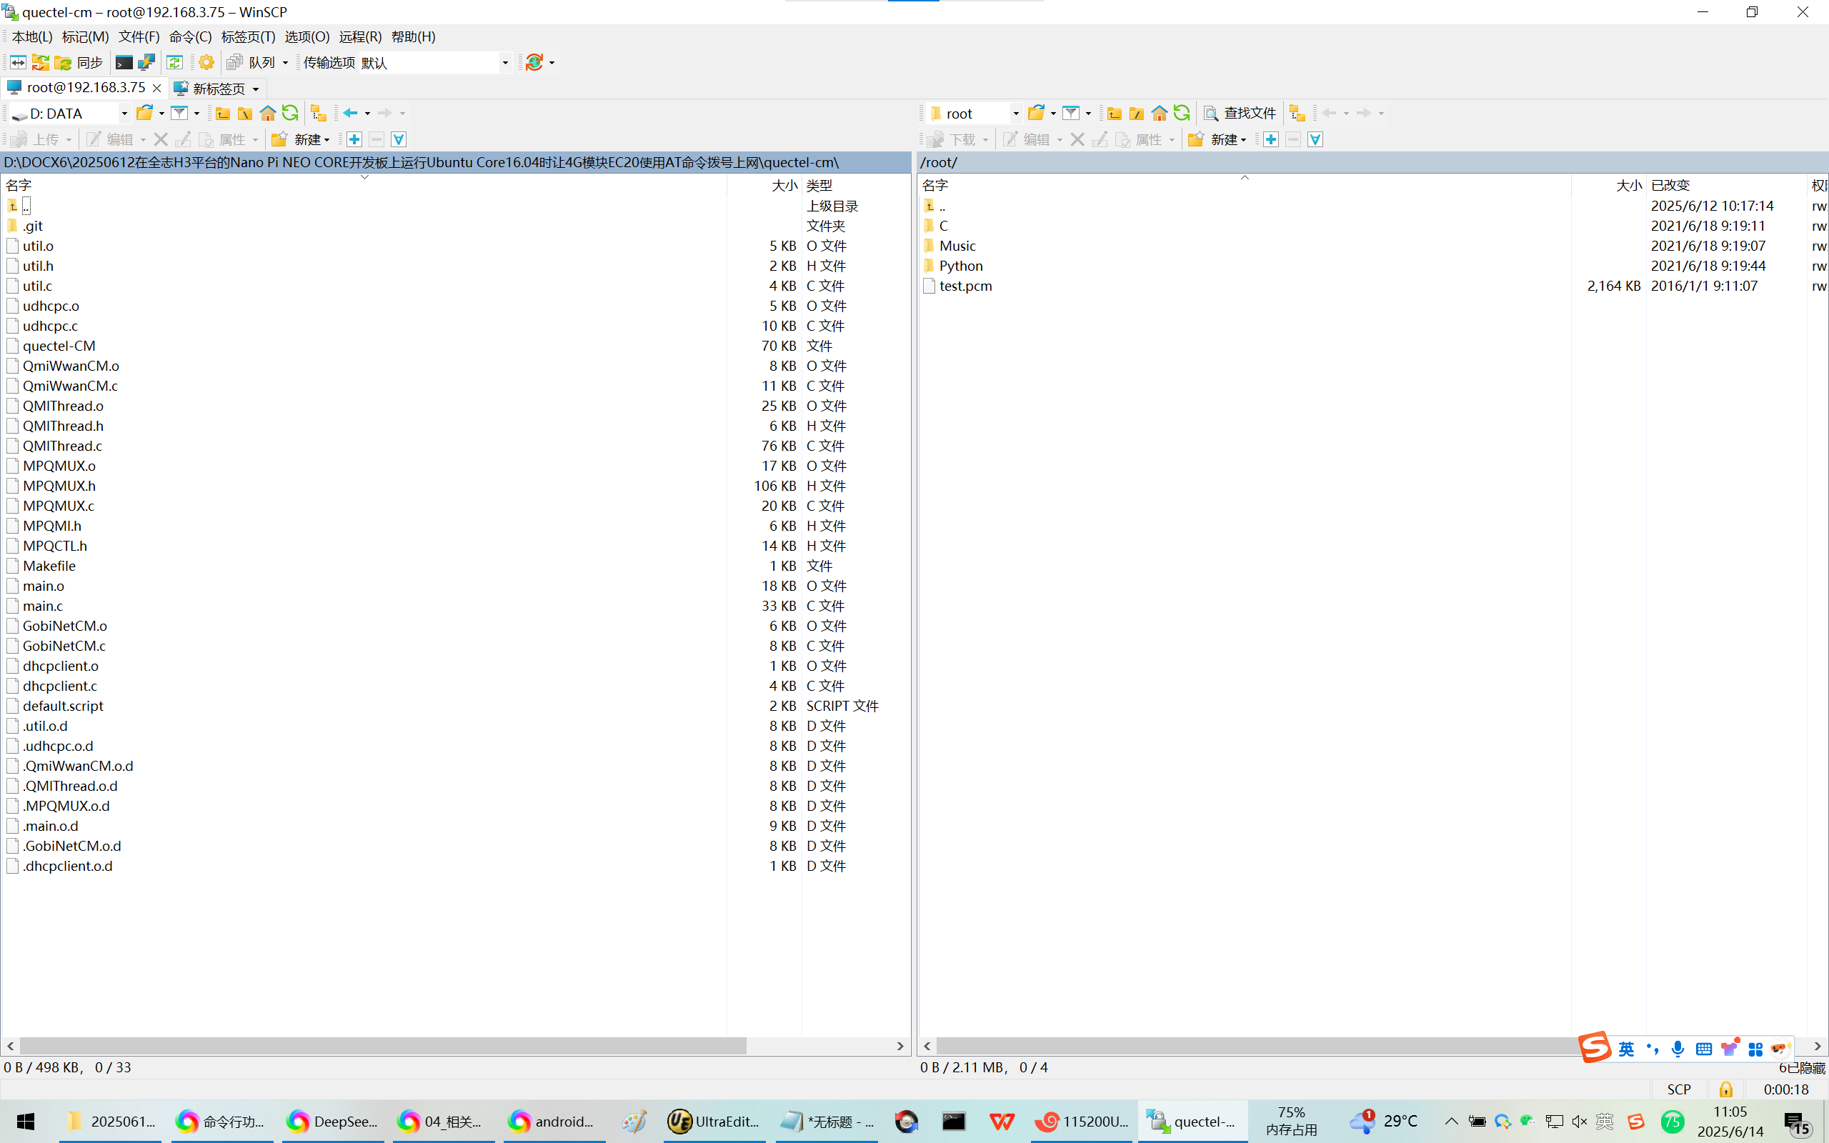This screenshot has width=1829, height=1143.
Task: Toggle local directory tree icon
Action: [x=318, y=114]
